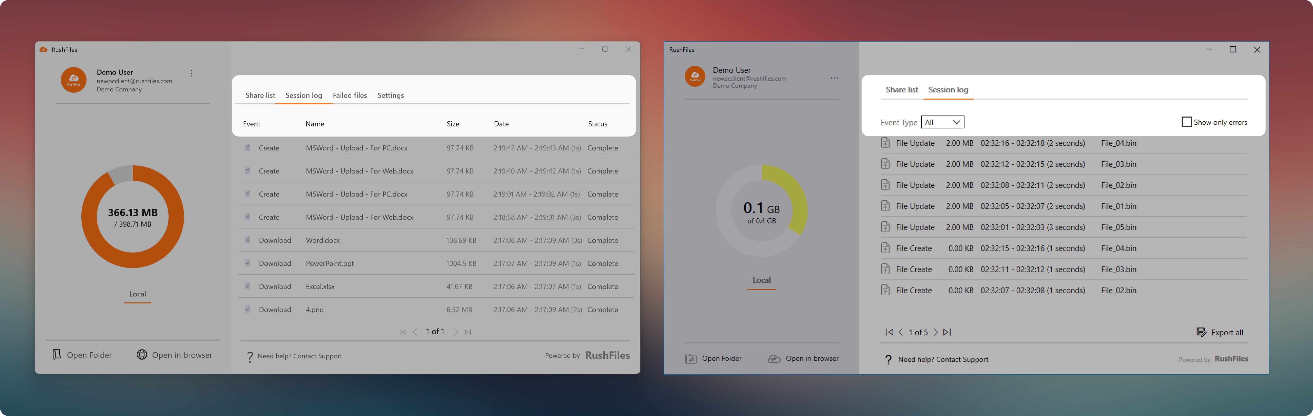Screen dimensions: 1313x416
Task: Click the cloud Open in browser icon in the right window
Action: point(774,359)
